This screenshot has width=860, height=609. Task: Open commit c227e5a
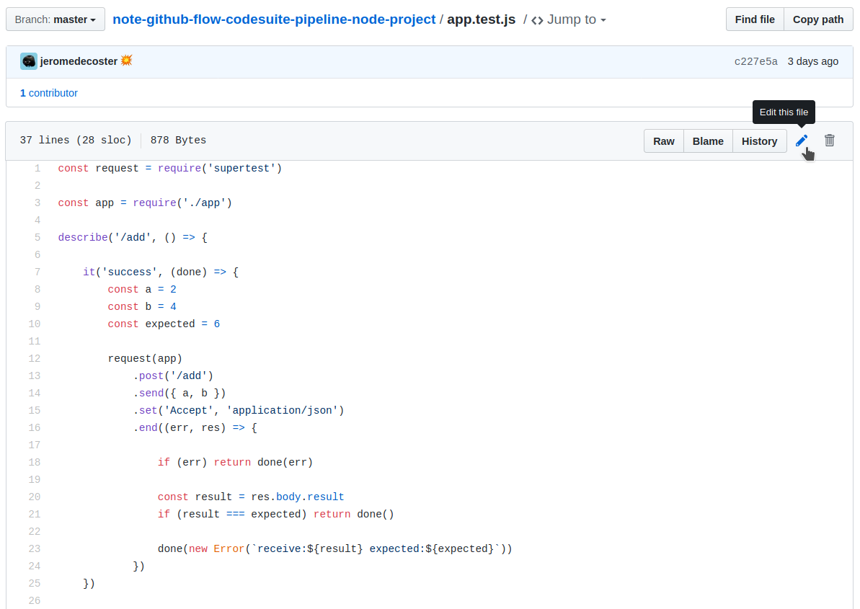(x=755, y=61)
